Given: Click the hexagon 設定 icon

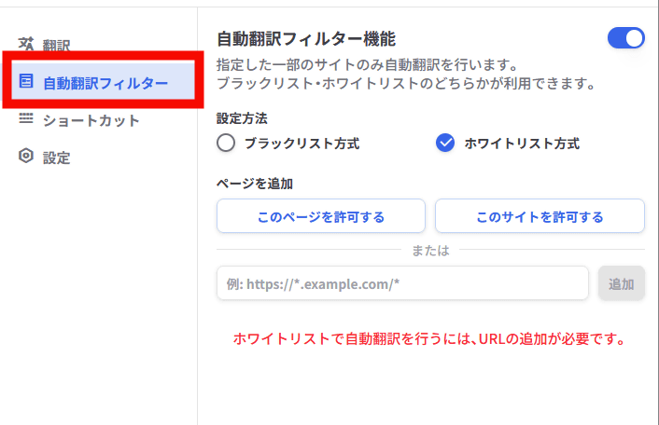Looking at the screenshot, I should (26, 157).
